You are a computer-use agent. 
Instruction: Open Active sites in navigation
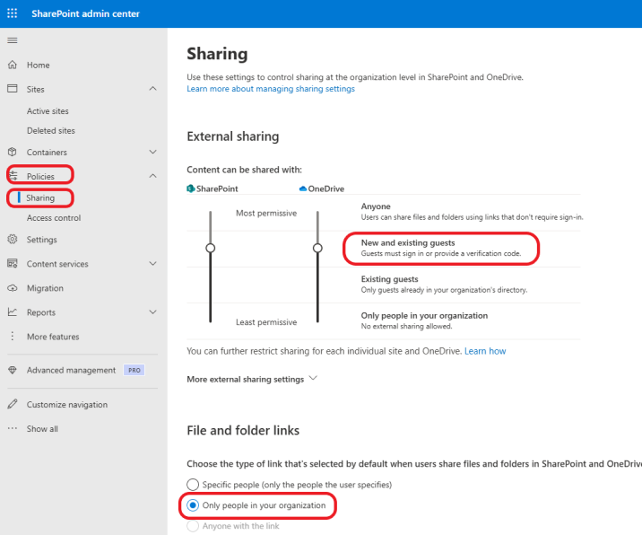[48, 111]
